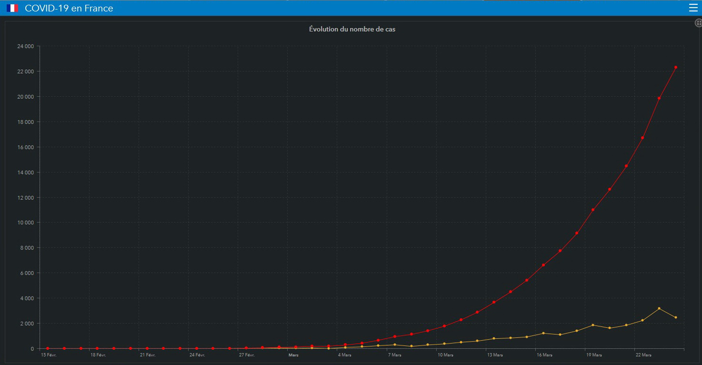
Task: Click x-axis date label '22 Mars'
Action: (x=643, y=355)
